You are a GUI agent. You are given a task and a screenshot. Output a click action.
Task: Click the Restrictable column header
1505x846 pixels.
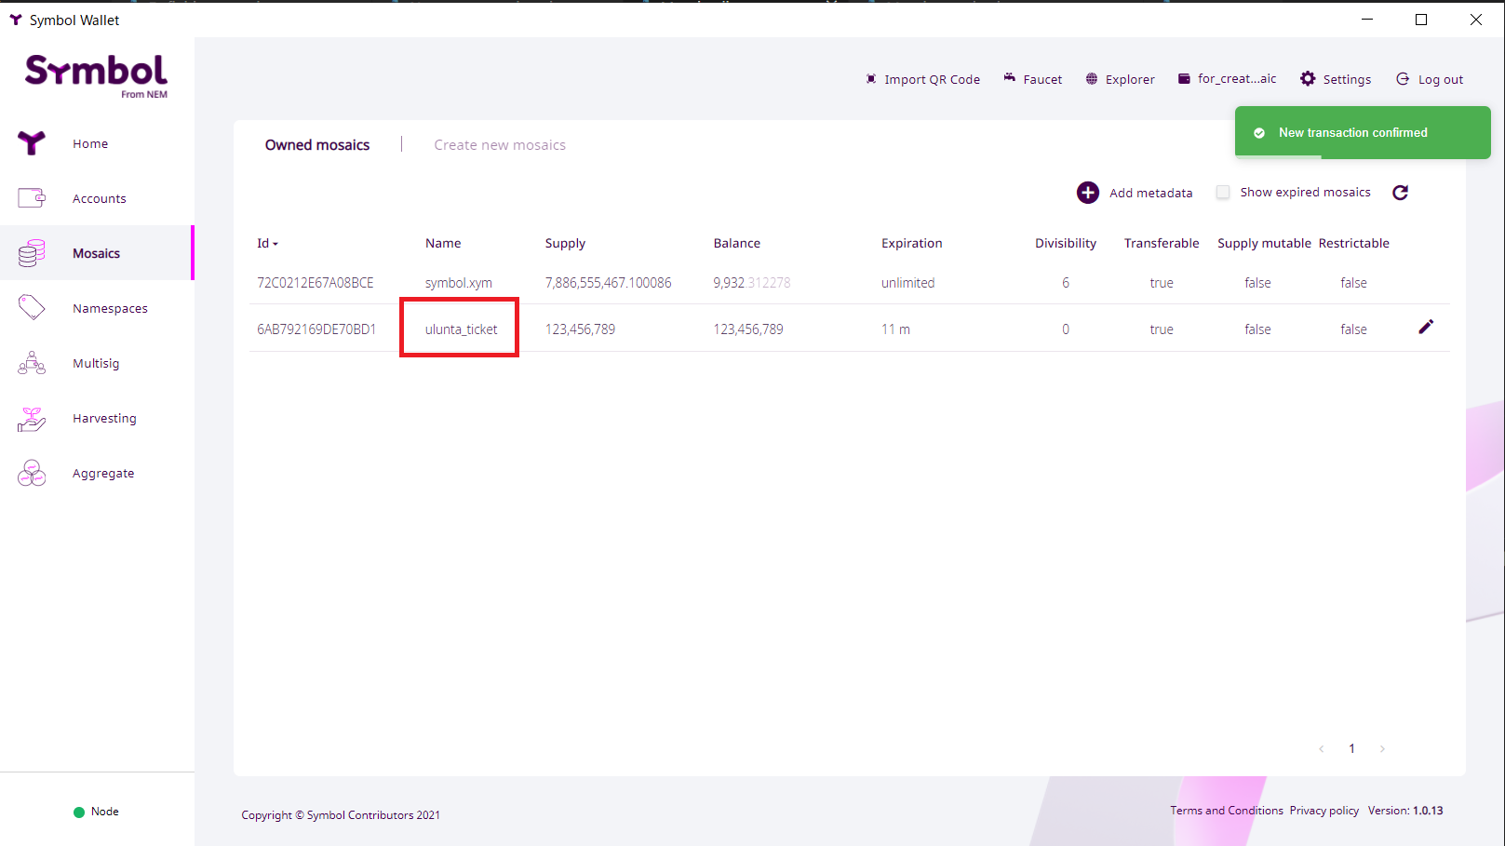coord(1353,243)
